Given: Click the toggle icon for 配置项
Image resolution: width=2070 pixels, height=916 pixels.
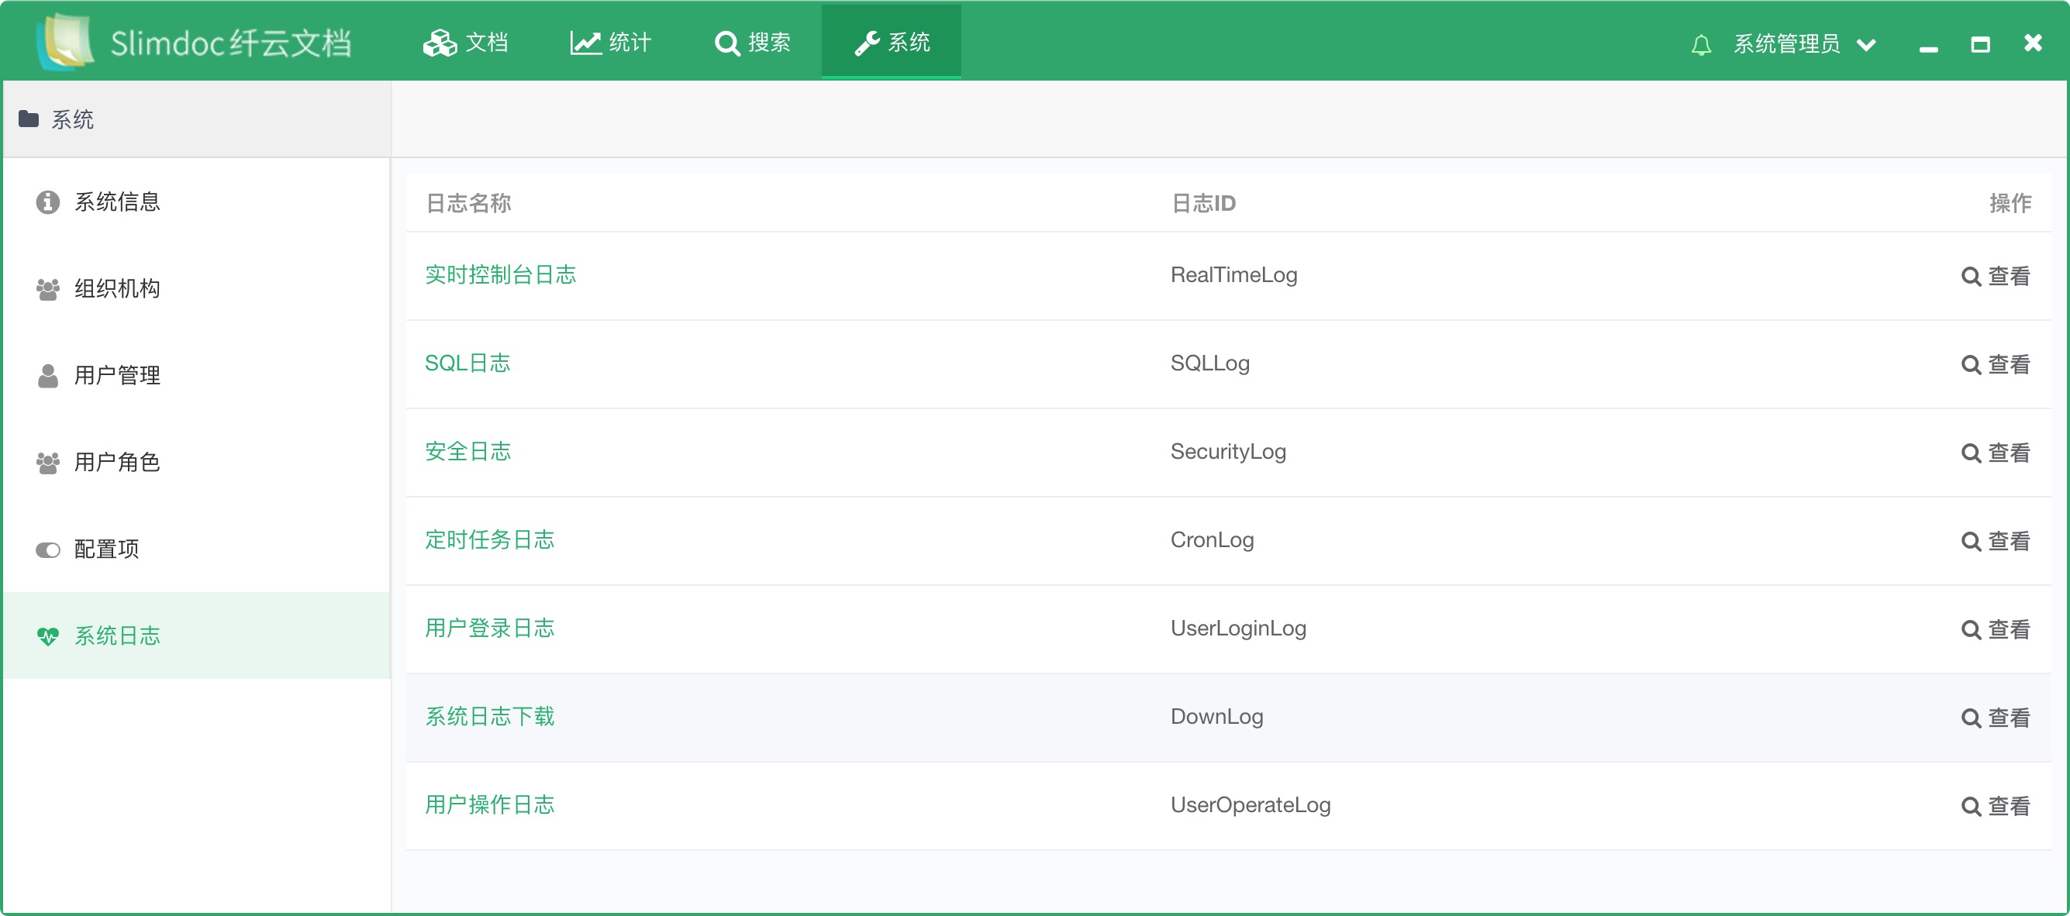Looking at the screenshot, I should click(x=48, y=549).
